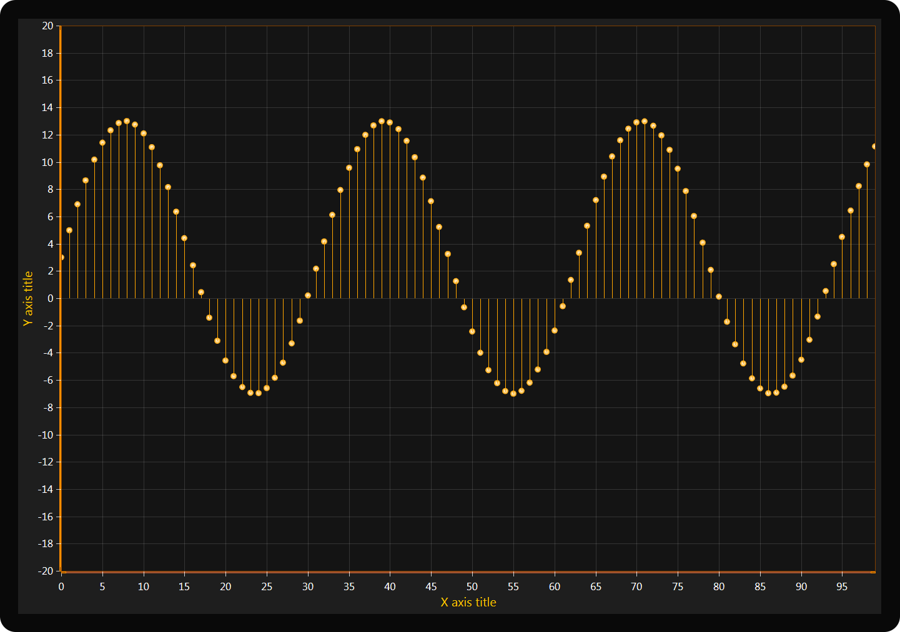Click the X-axis tick label 0
Viewport: 900px width, 632px height.
click(x=61, y=586)
